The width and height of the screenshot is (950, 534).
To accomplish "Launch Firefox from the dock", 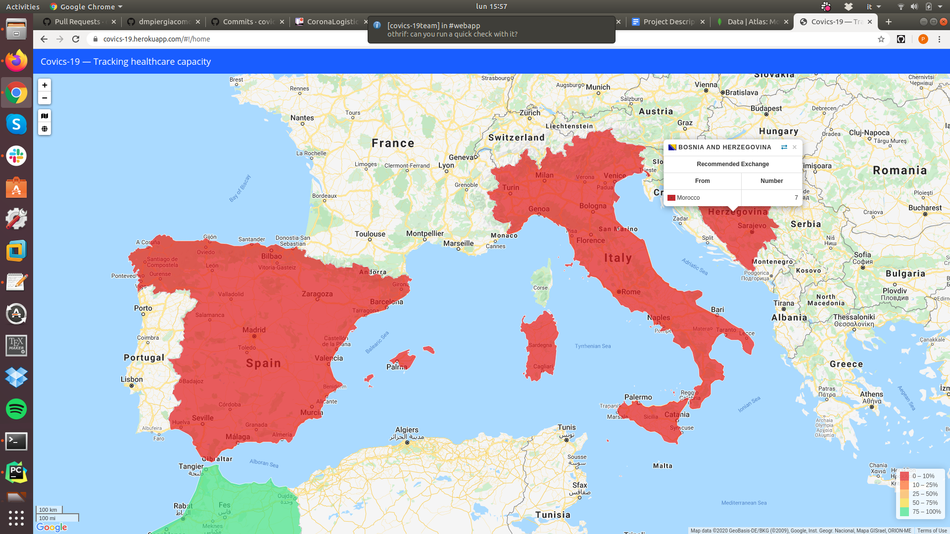I will [16, 61].
